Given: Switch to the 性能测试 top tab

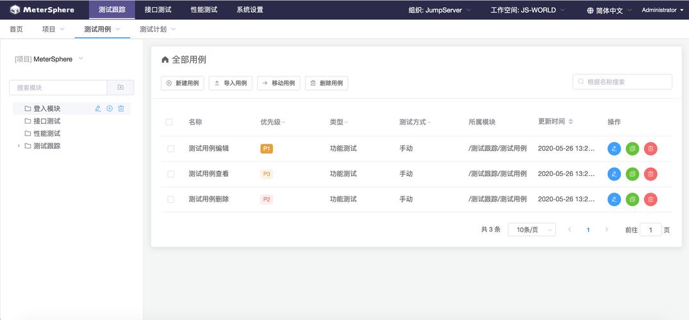Looking at the screenshot, I should pyautogui.click(x=204, y=10).
